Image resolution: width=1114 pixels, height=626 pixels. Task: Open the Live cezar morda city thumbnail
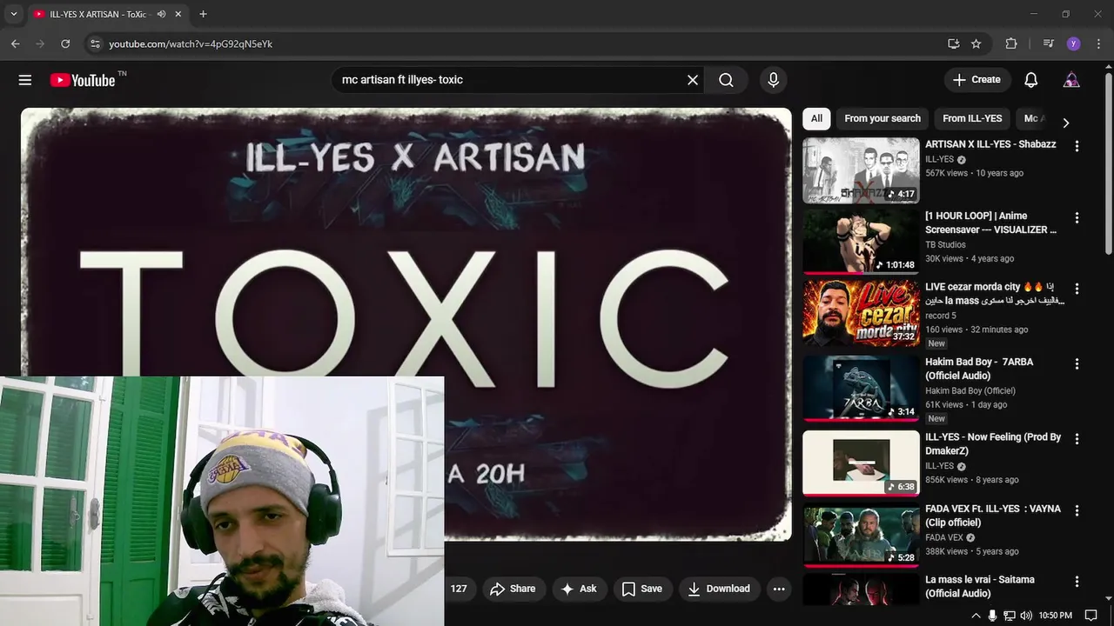point(861,313)
